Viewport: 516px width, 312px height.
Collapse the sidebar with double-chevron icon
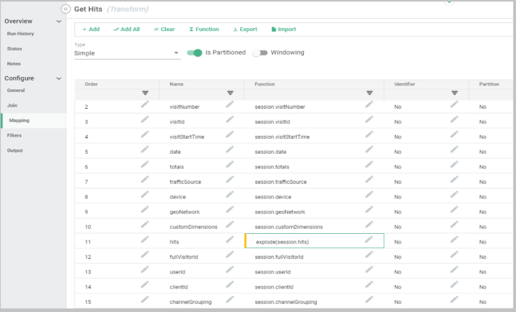click(66, 9)
